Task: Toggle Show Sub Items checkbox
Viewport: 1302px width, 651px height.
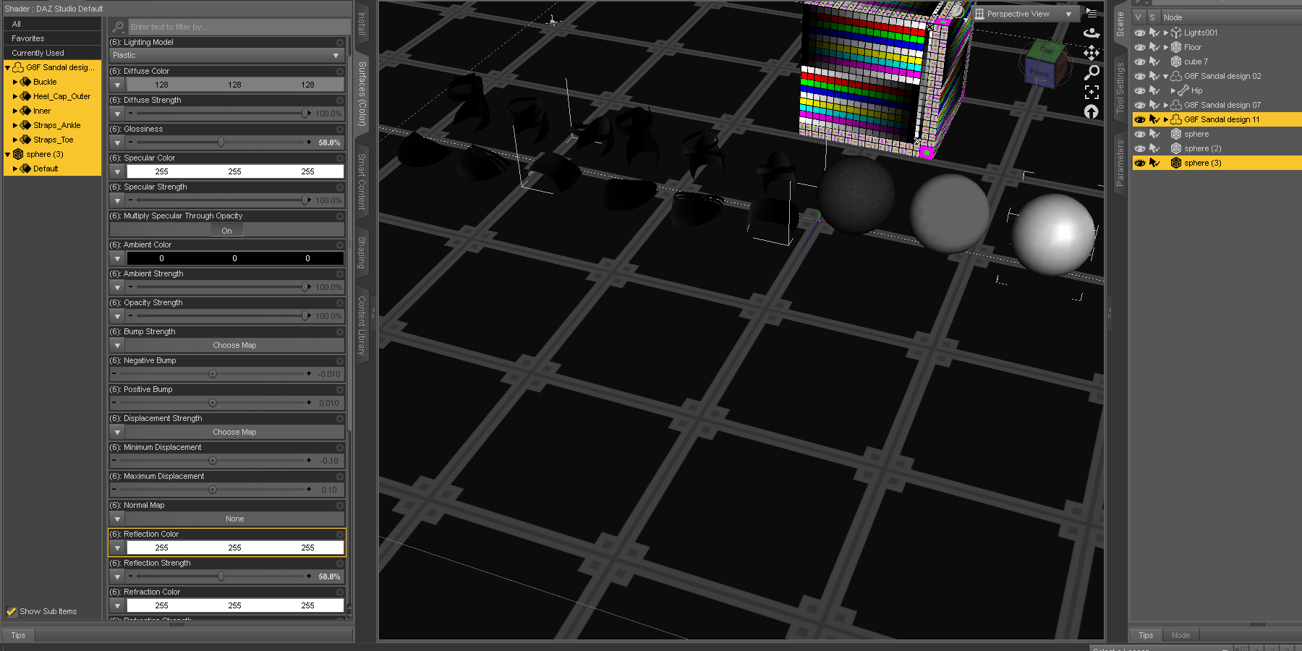Action: pos(12,611)
